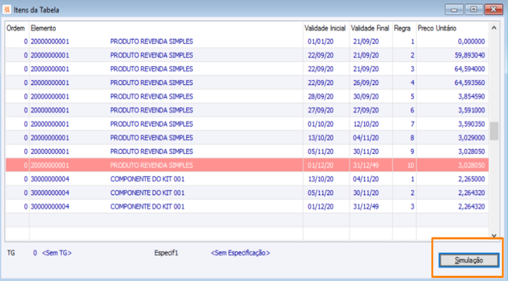Screen dimensions: 508x281
Task: Click the Regra column header
Action: 402,28
